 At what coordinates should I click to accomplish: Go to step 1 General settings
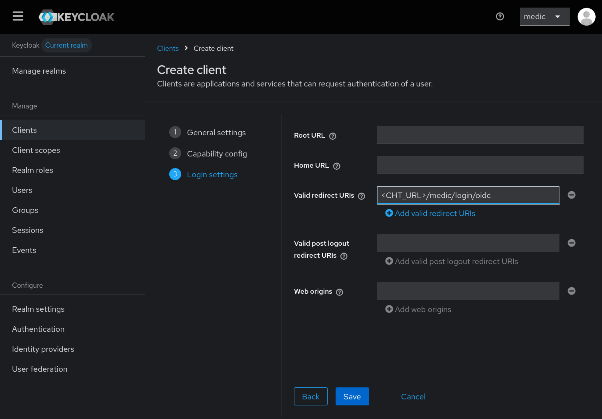click(208, 132)
